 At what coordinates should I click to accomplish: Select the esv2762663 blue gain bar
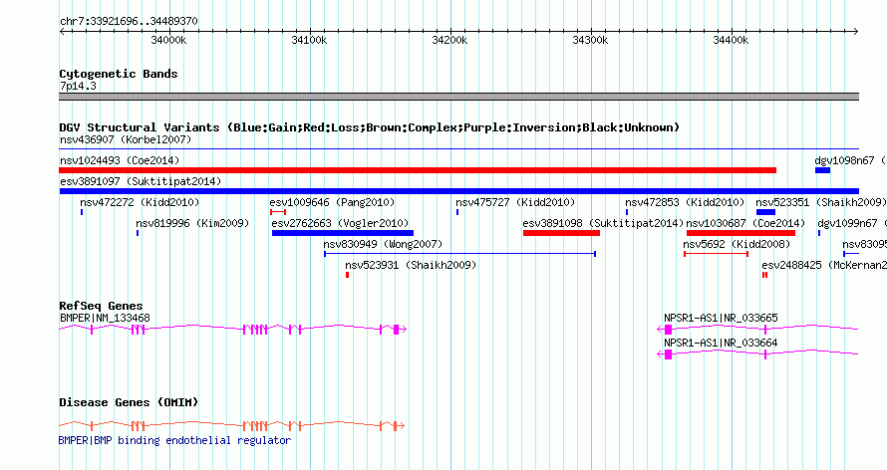click(343, 233)
